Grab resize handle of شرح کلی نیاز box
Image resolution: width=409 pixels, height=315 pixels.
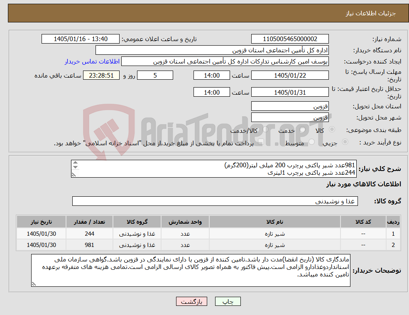click(74, 175)
